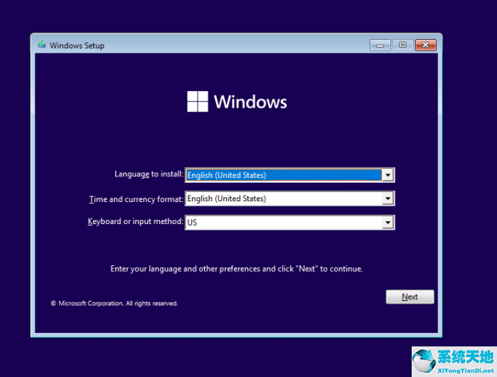
Task: Close the Windows Setup window
Action: click(x=426, y=45)
